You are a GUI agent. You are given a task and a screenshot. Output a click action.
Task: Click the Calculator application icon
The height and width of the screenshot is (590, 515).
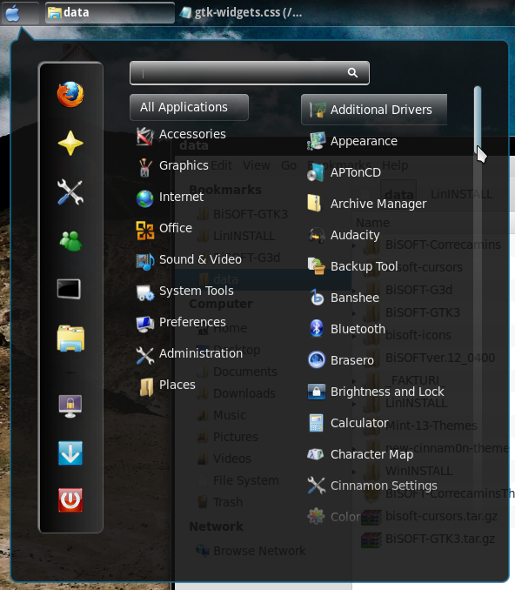pyautogui.click(x=316, y=423)
